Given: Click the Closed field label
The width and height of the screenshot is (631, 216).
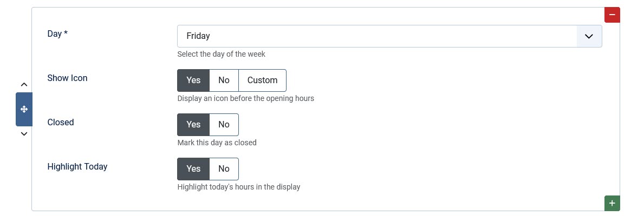Looking at the screenshot, I should pos(61,123).
